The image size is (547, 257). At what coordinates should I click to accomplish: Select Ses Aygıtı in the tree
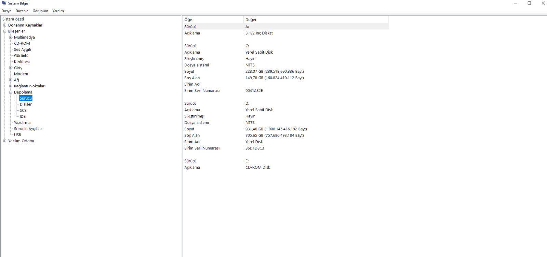pos(23,50)
